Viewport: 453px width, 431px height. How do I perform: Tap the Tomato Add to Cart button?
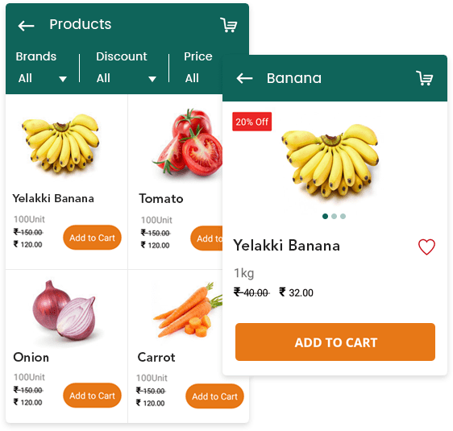point(206,238)
